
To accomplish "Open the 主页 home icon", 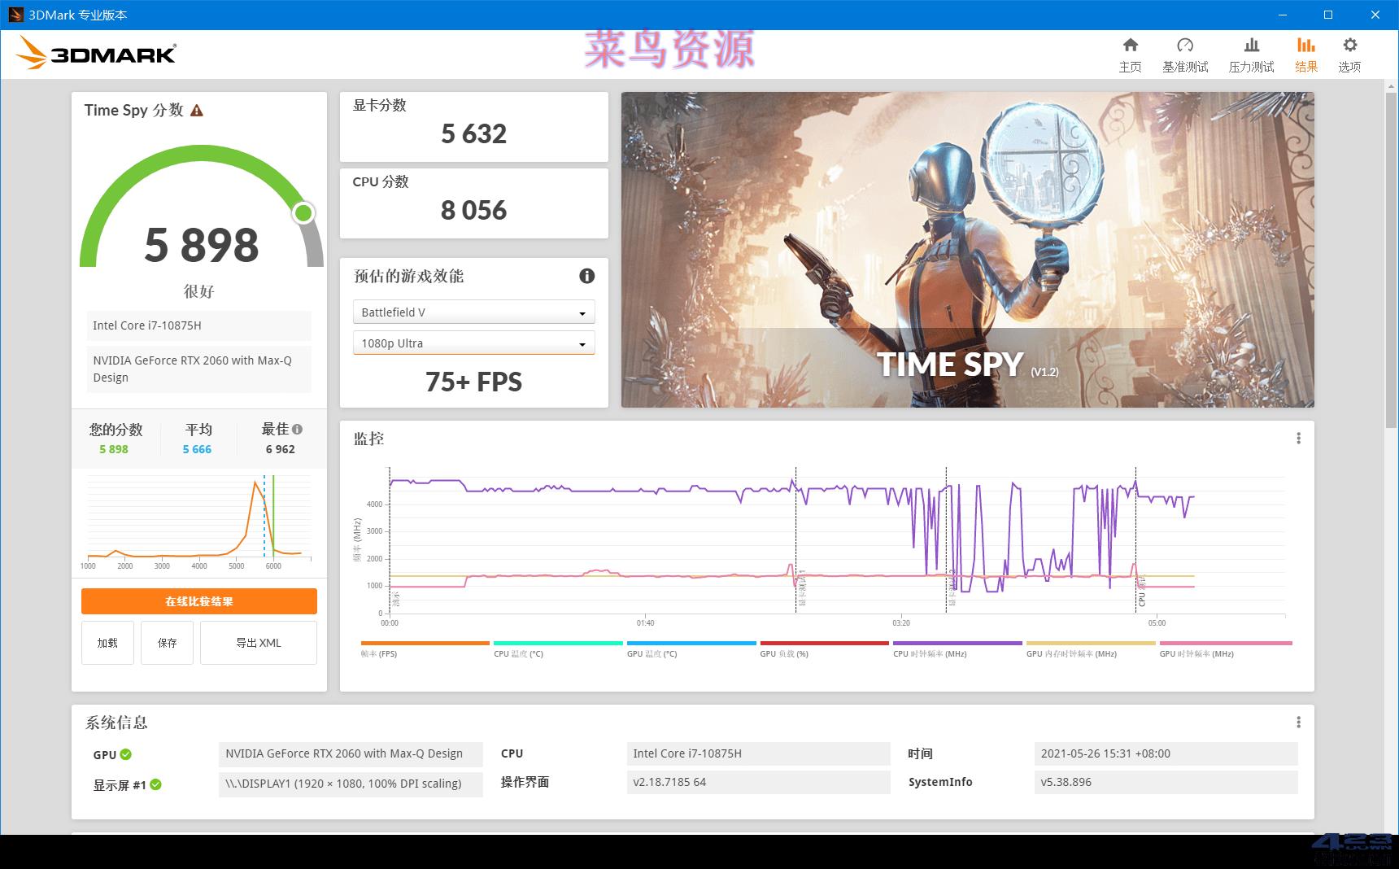I will (x=1130, y=53).
